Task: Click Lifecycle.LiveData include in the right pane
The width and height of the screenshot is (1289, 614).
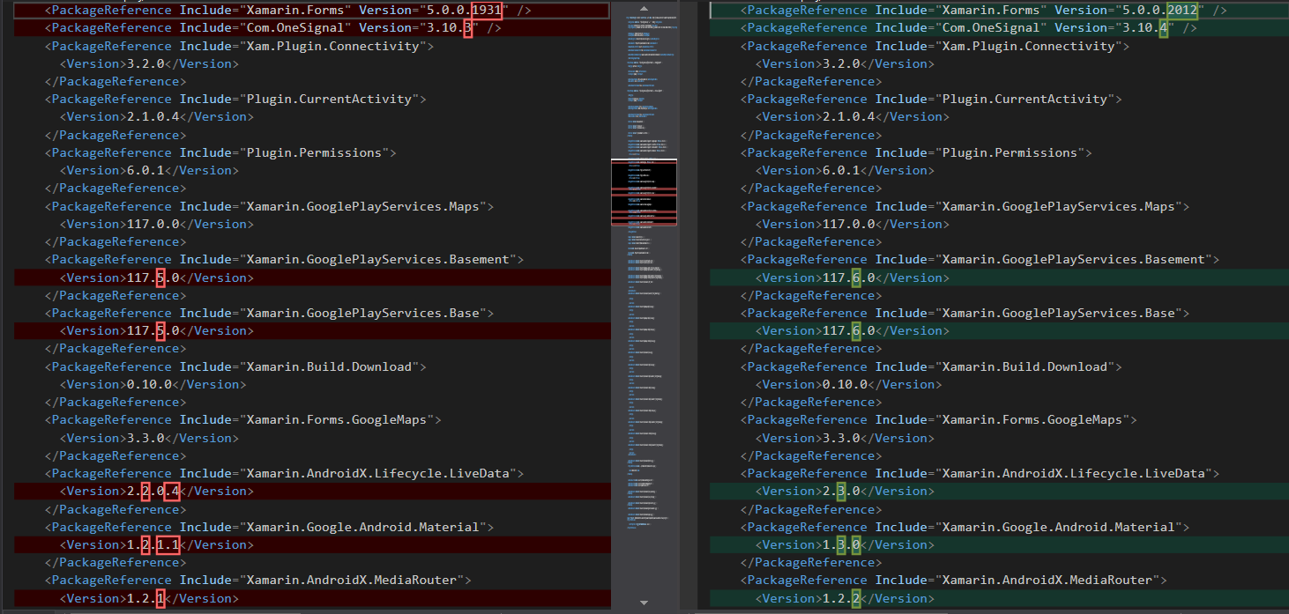Action: (x=980, y=473)
